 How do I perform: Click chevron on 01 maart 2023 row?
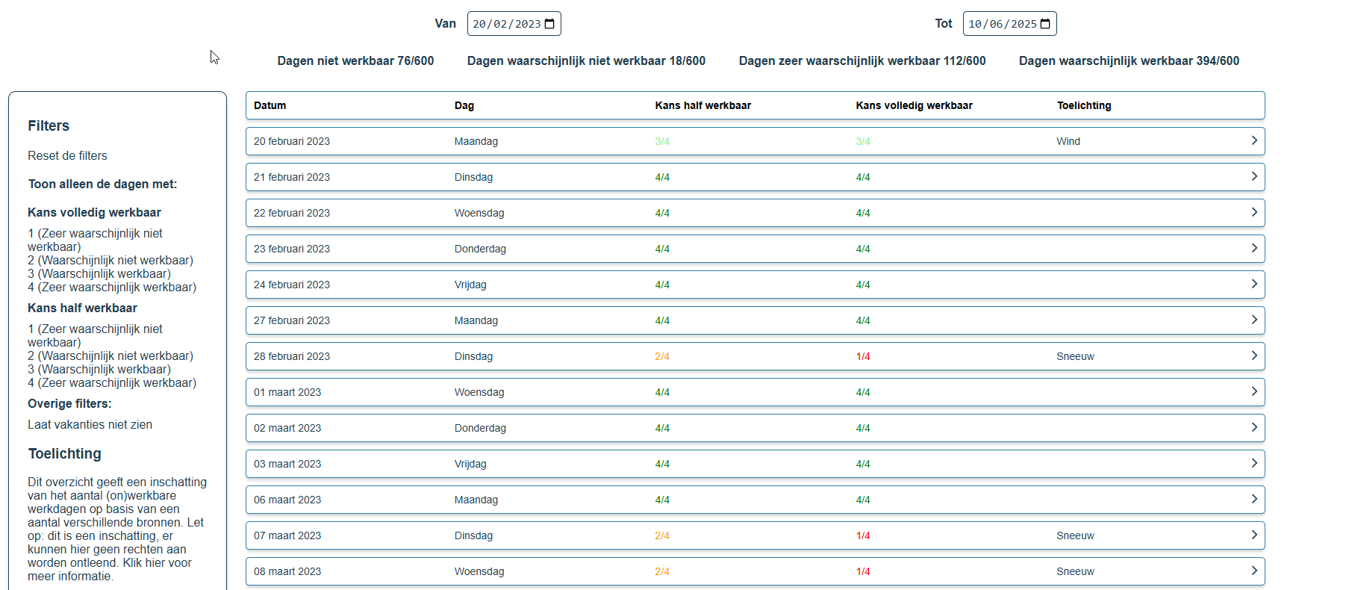(1253, 391)
